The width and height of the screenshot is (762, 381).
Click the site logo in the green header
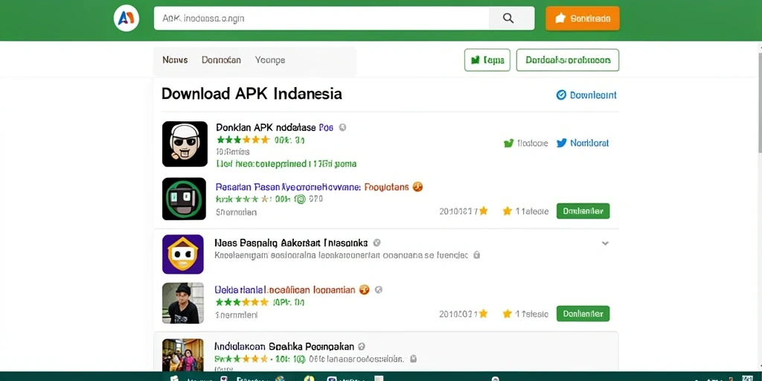[x=127, y=19]
